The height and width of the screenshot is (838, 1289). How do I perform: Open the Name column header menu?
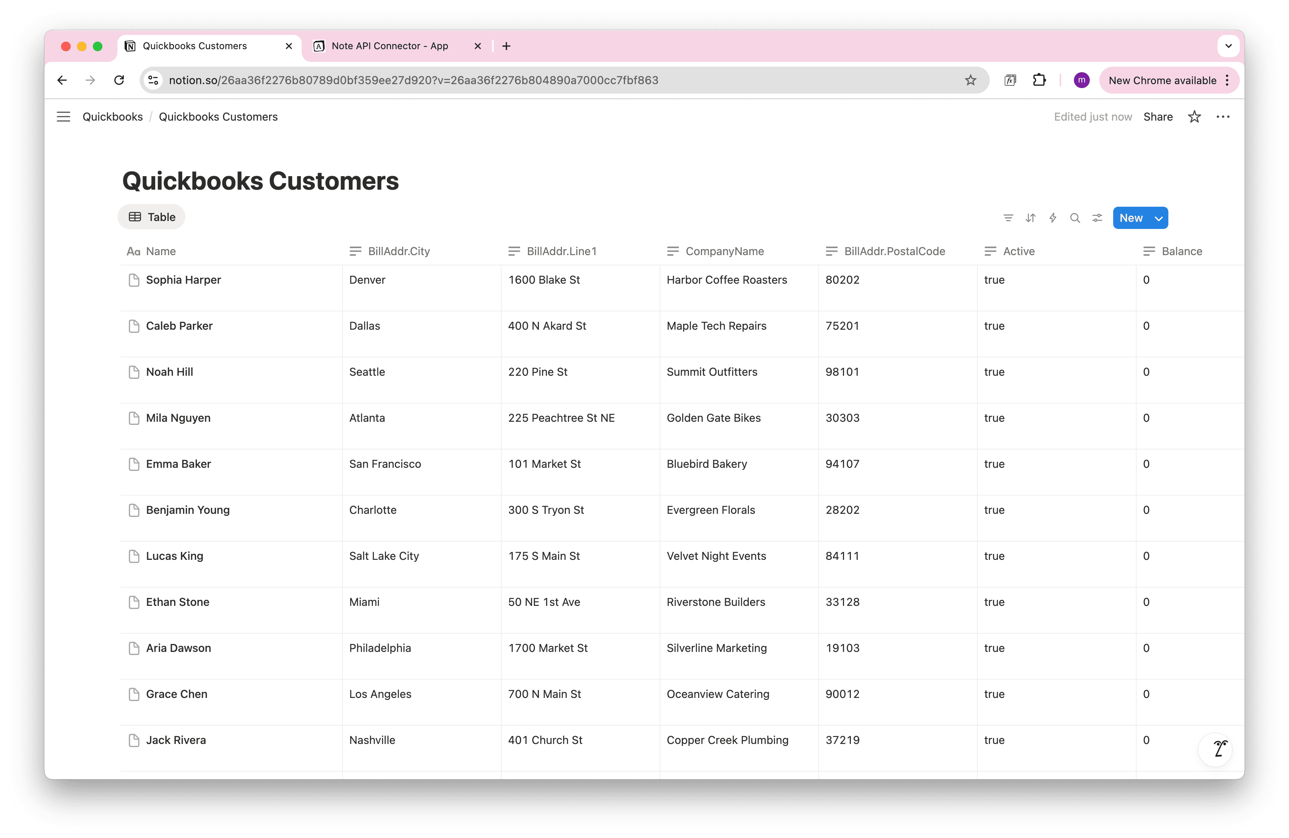(x=231, y=251)
